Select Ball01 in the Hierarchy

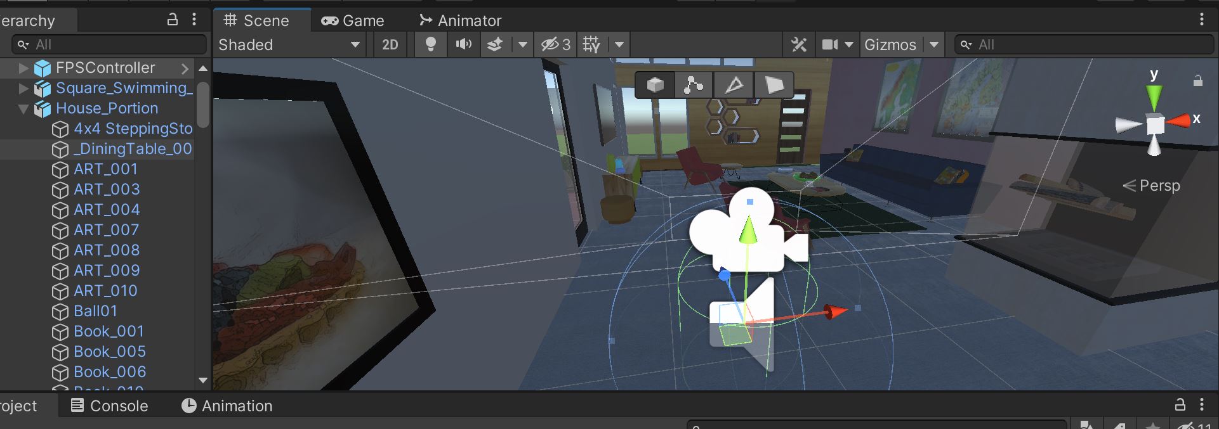pyautogui.click(x=96, y=311)
